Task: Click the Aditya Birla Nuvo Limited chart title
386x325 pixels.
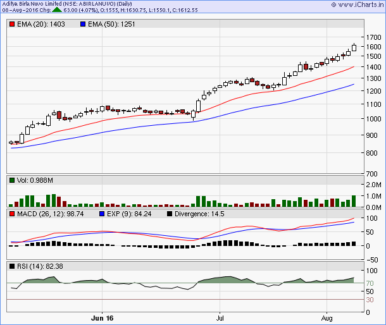Action: click(x=67, y=4)
